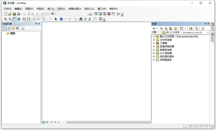Viewport: 216px width, 130px height.
Task: Zoom to Full Extent globe icon
Action: coord(19,19)
